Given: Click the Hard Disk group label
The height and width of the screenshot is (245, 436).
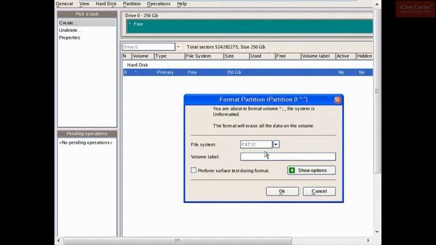Looking at the screenshot, I should [138, 65].
